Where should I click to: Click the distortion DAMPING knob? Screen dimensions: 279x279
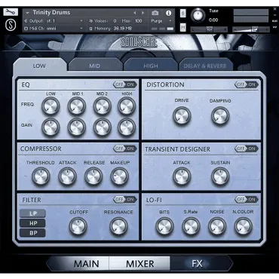pos(220,116)
